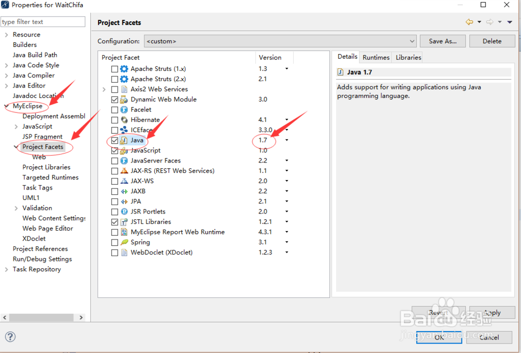
Task: Click the JAX-RS (REST Web Services) icon
Action: [x=124, y=171]
